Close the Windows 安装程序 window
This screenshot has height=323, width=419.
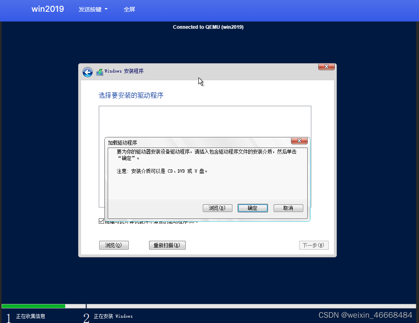tap(326, 66)
